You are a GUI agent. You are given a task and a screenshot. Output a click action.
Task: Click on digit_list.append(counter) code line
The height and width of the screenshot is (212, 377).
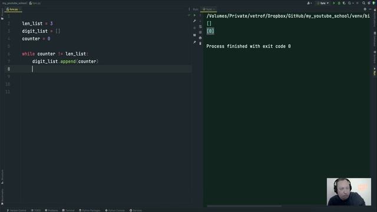(65, 61)
